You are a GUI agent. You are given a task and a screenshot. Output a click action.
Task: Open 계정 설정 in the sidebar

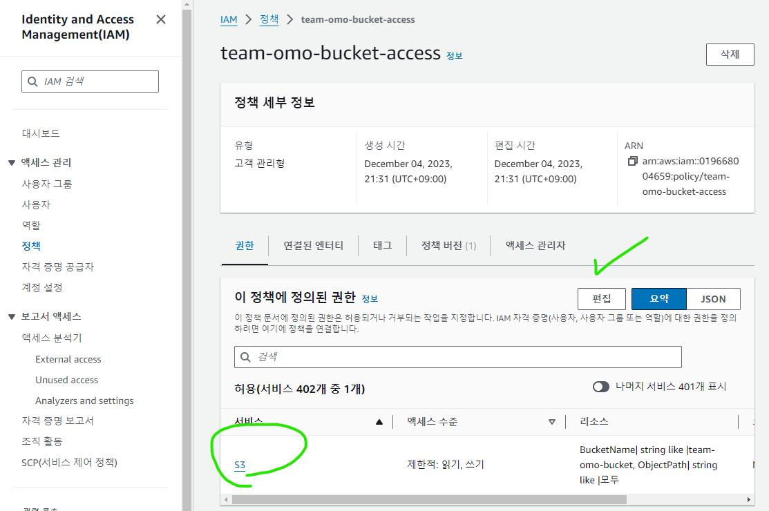tap(42, 287)
